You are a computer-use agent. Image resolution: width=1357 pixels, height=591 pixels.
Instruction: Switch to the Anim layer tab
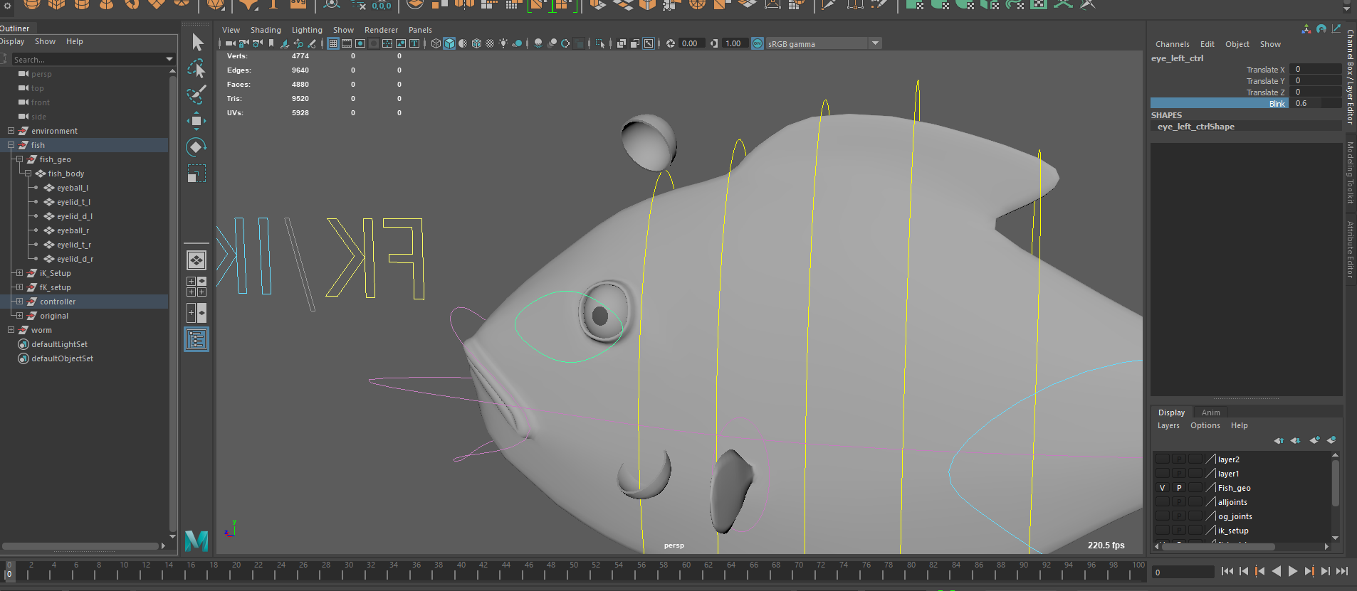point(1210,412)
